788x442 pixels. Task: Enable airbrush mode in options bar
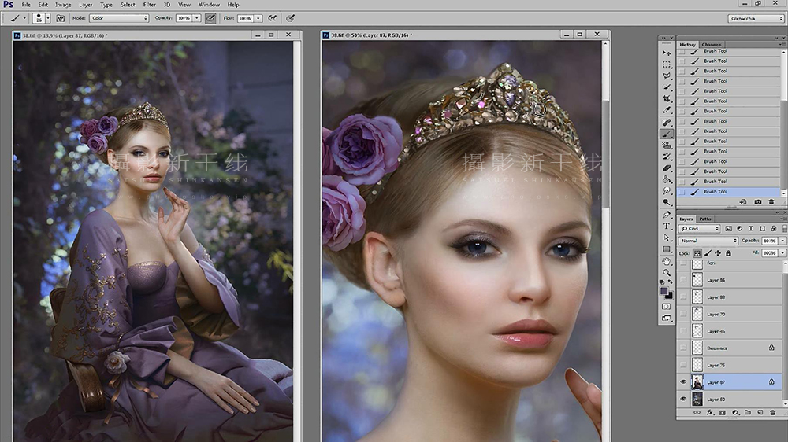tap(273, 18)
